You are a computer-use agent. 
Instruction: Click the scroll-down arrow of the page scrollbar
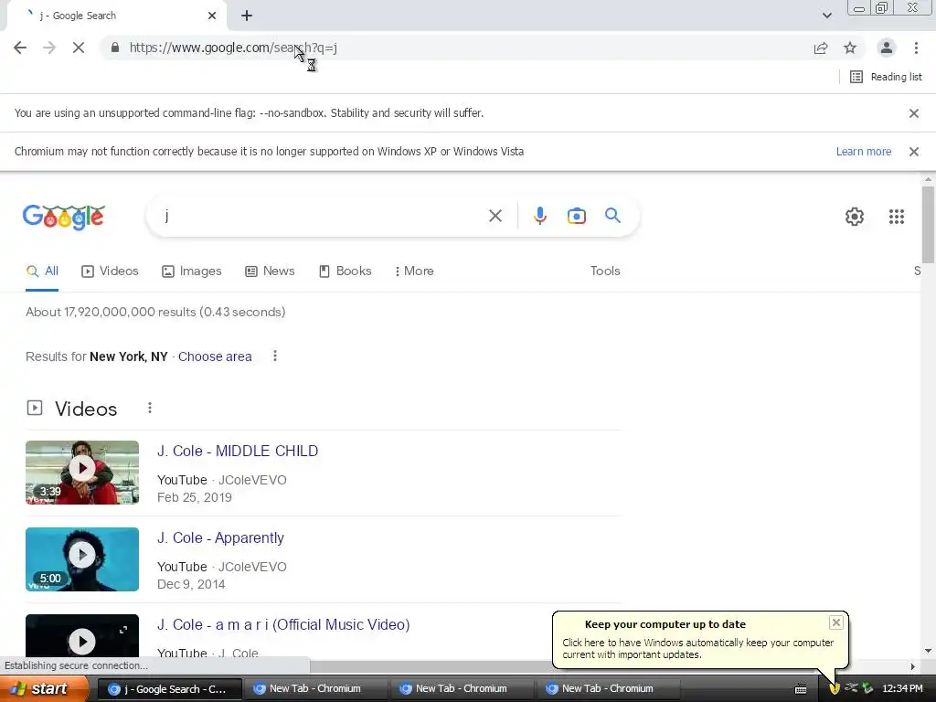(928, 651)
